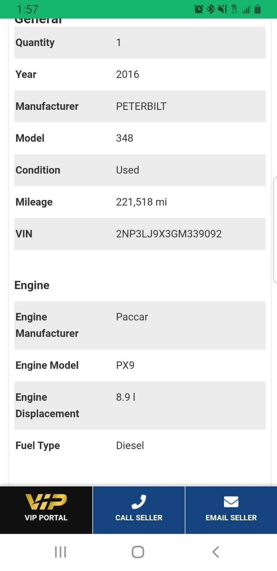
Task: Tap the VIP PORTAL label
Action: tap(46, 518)
